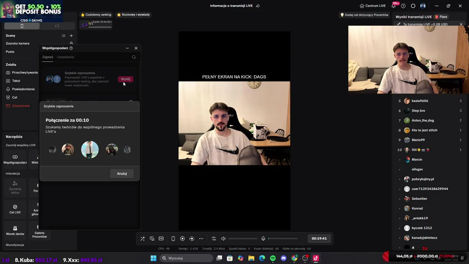Select the center creator avatar

tap(90, 150)
